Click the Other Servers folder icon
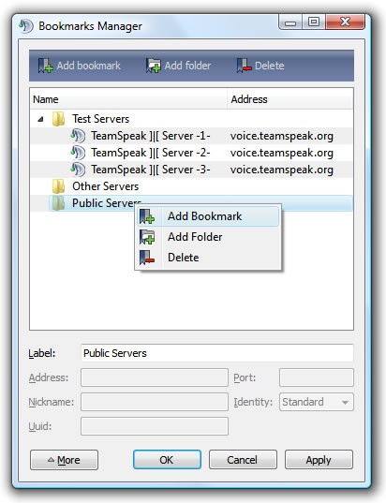Viewport: 386px width, 503px height. (x=59, y=186)
